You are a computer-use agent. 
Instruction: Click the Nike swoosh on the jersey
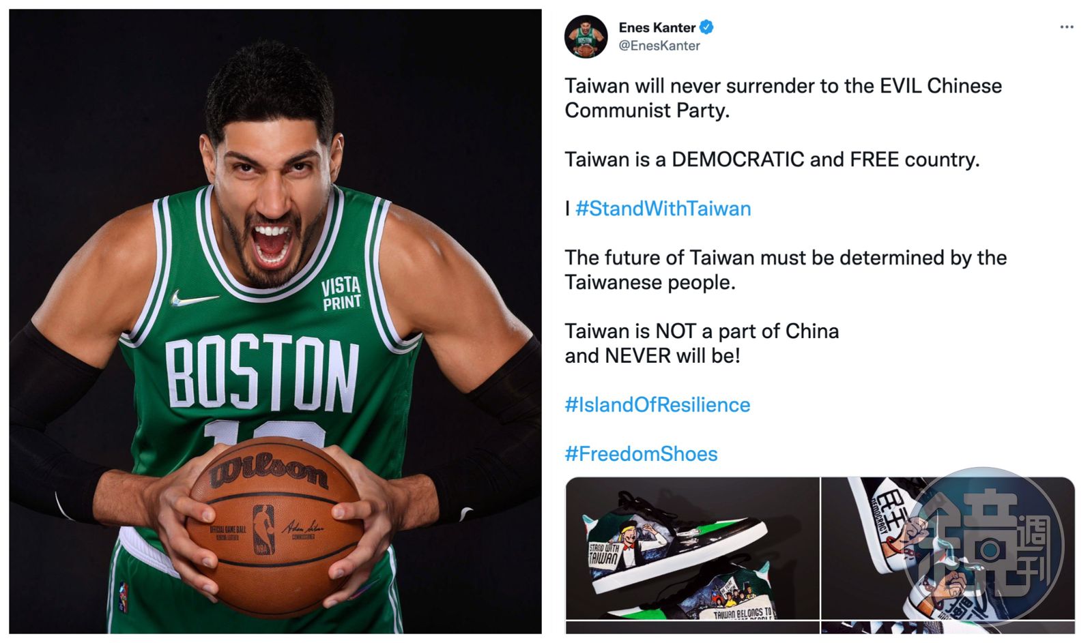193,298
